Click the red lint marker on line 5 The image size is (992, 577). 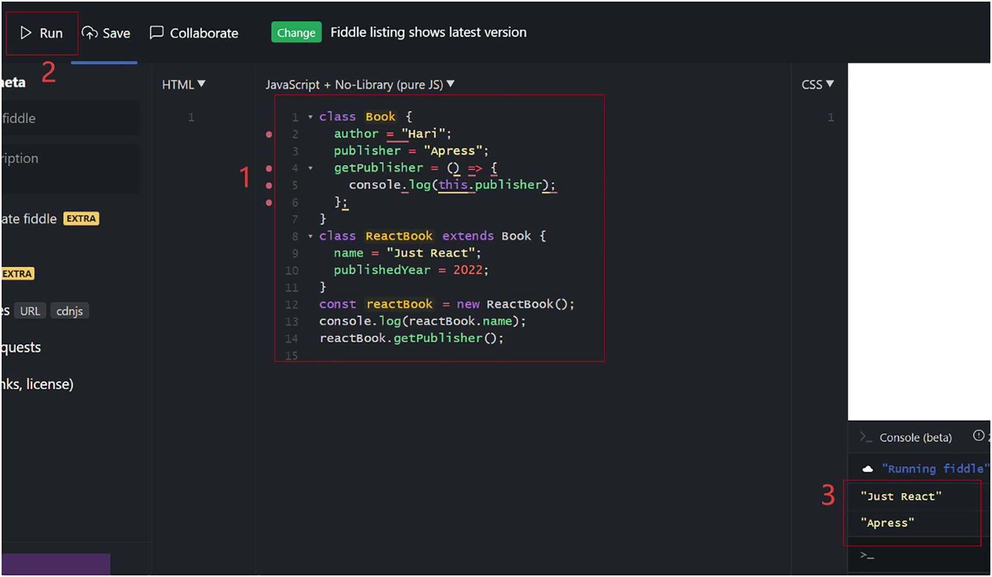click(x=269, y=186)
